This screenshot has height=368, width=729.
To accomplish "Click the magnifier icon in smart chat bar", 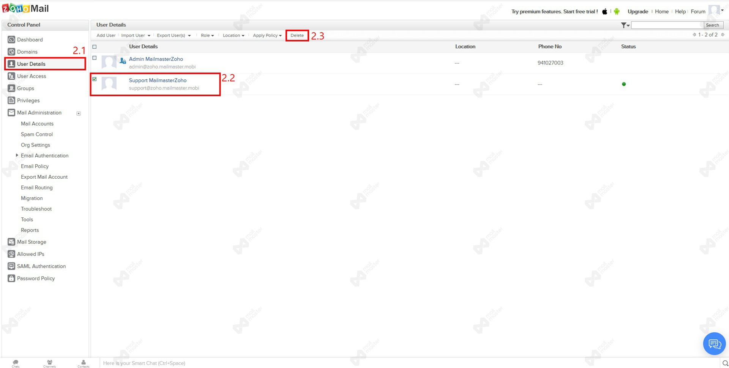I will point(725,363).
